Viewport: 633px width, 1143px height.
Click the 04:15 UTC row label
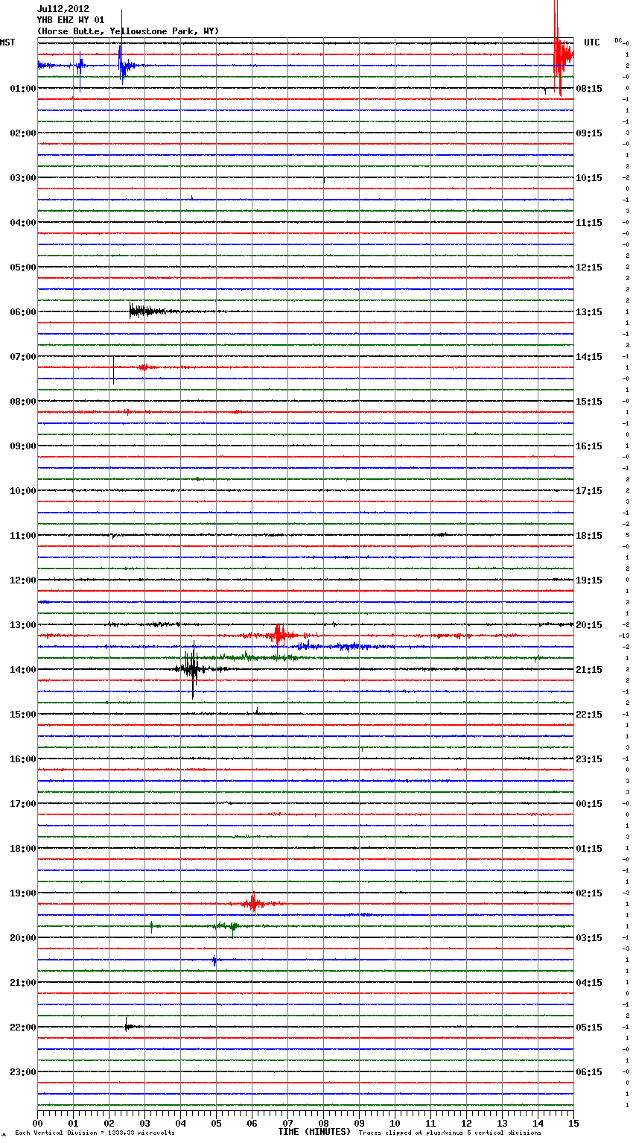[589, 983]
